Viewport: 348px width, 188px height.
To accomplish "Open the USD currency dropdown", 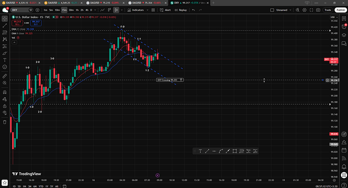I will pos(334,17).
